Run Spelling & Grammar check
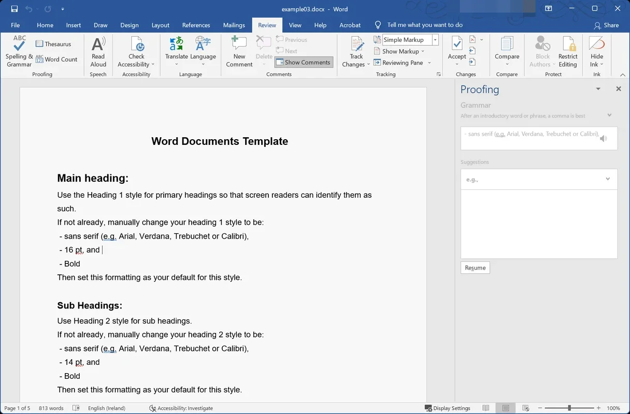Image resolution: width=630 pixels, height=414 pixels. coord(18,51)
